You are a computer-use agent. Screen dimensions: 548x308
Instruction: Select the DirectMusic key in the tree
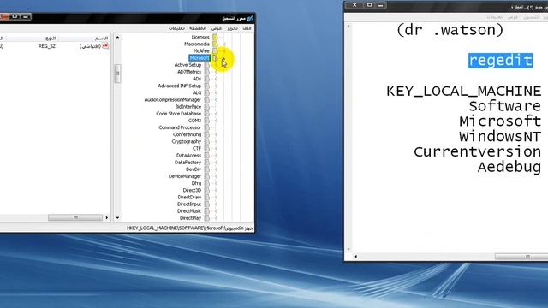pyautogui.click(x=189, y=211)
